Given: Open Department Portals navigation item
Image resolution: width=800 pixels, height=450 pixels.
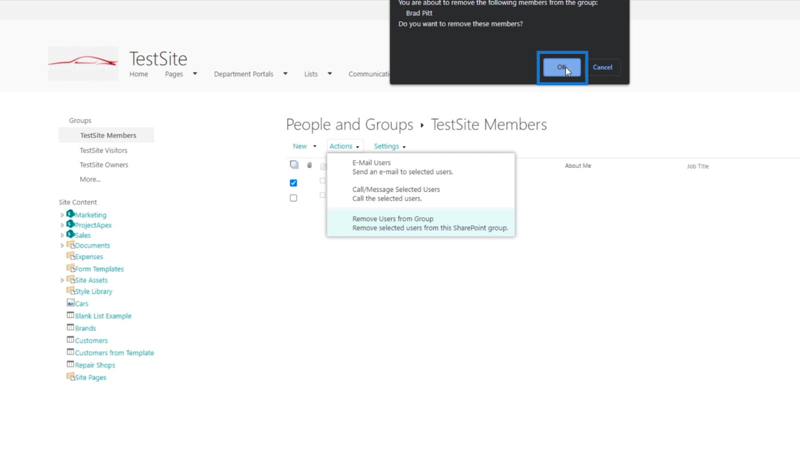Looking at the screenshot, I should point(243,74).
